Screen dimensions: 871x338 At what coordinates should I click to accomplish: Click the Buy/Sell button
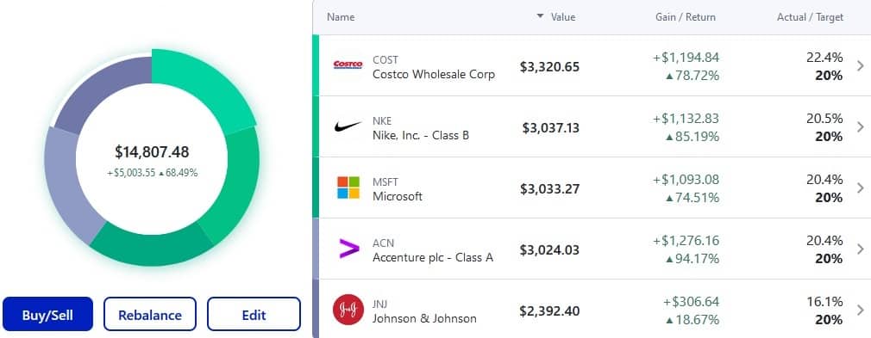(x=47, y=314)
